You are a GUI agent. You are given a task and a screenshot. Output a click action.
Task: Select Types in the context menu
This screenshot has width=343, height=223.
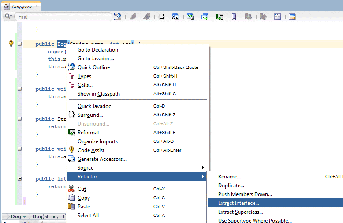point(138,76)
